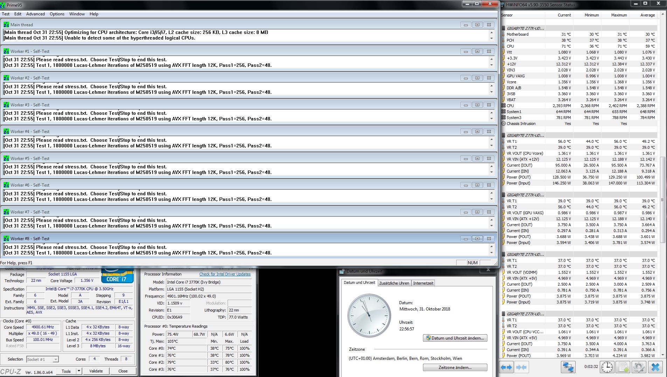Select the Power (Input) 146.250 W row
This screenshot has height=377, width=667.
click(x=579, y=183)
